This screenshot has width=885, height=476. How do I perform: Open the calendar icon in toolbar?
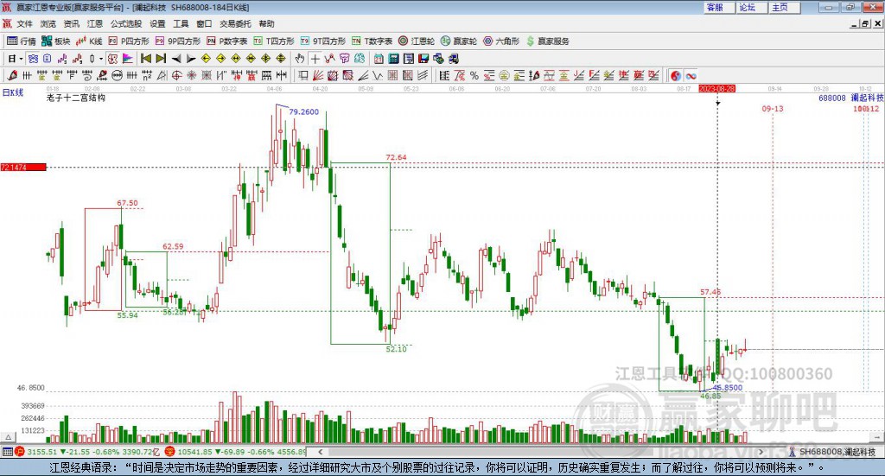coord(379,59)
